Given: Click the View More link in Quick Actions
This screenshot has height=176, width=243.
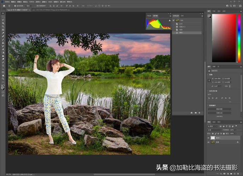Looking at the screenshot, I should pyautogui.click(x=219, y=117).
